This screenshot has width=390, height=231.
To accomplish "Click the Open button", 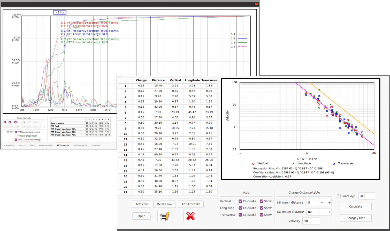I will pyautogui.click(x=141, y=216).
